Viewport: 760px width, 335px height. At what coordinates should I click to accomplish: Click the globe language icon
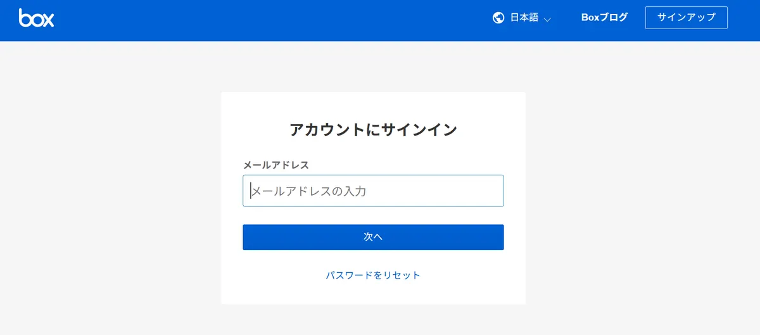click(498, 18)
